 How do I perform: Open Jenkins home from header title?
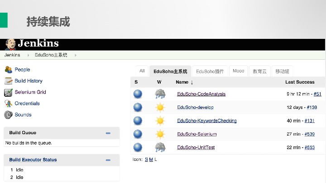coord(38,43)
